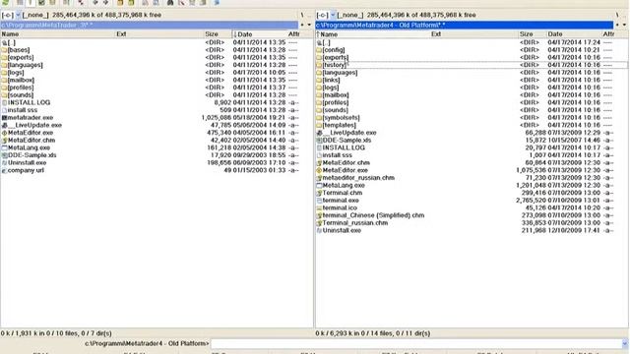Sort the left panel by Ext column

click(159, 34)
